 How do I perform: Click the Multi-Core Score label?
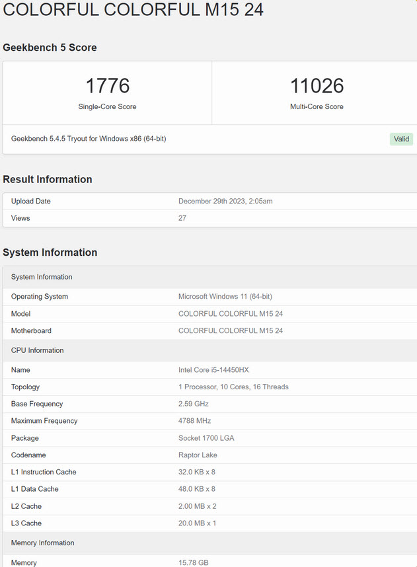(317, 106)
